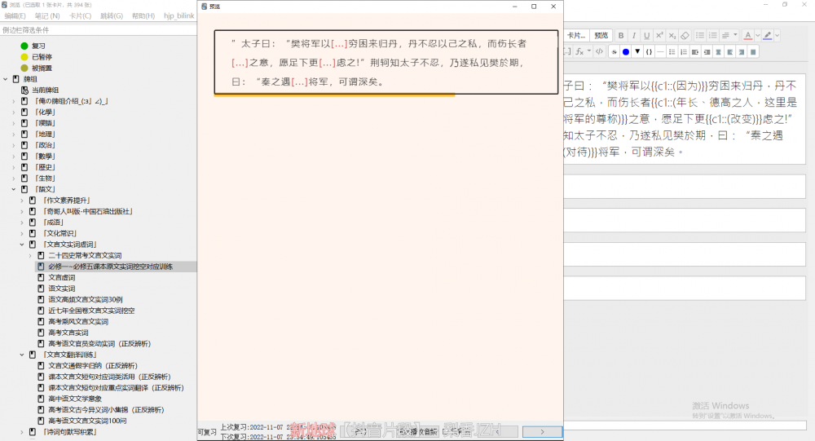This screenshot has width=815, height=441.
Task: Toggle the HTML code editor icon
Action: click(599, 51)
